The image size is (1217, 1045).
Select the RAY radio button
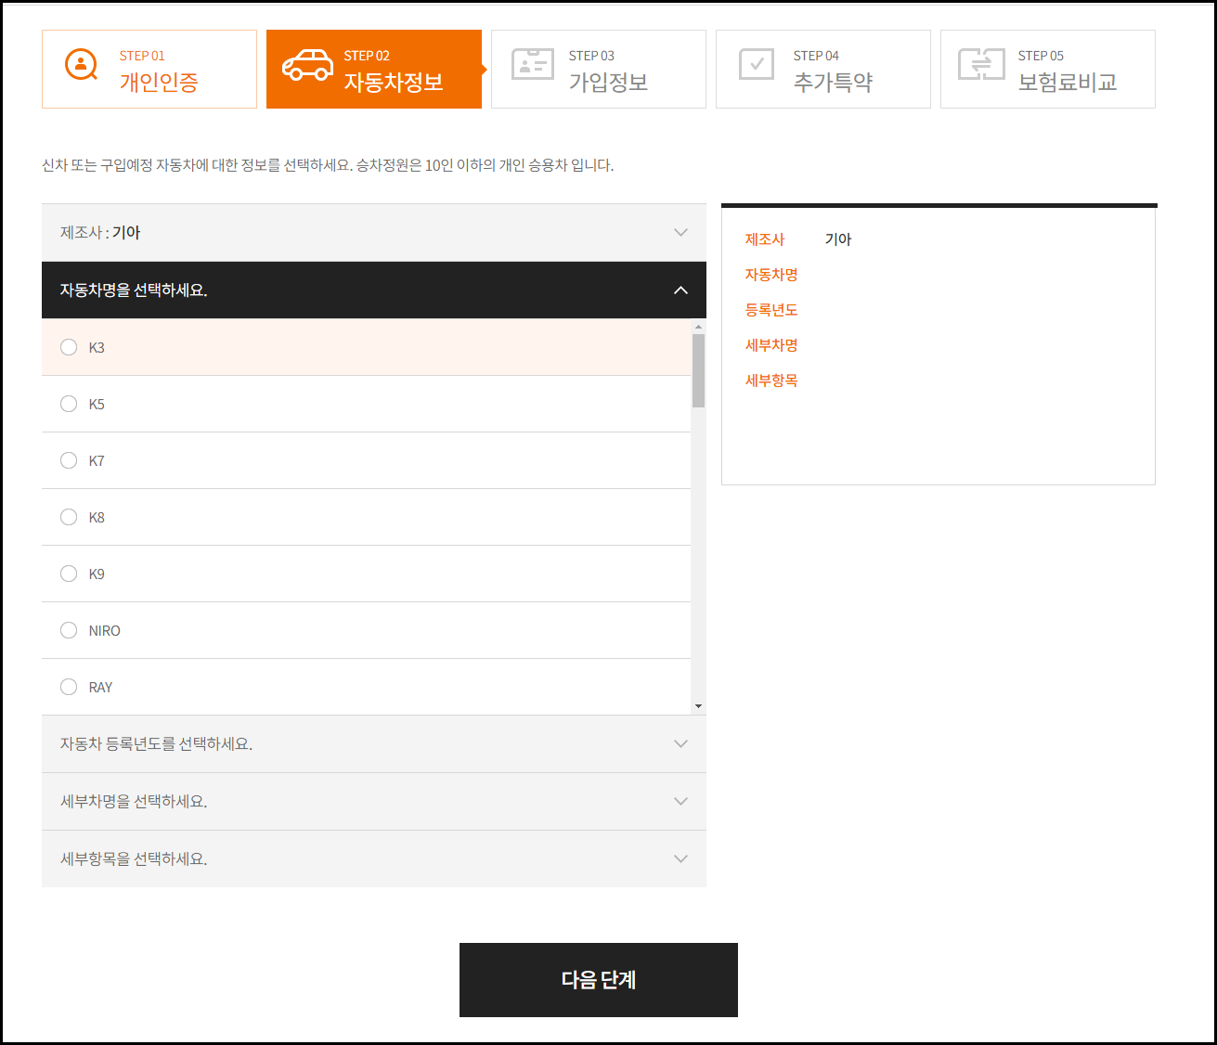click(69, 686)
